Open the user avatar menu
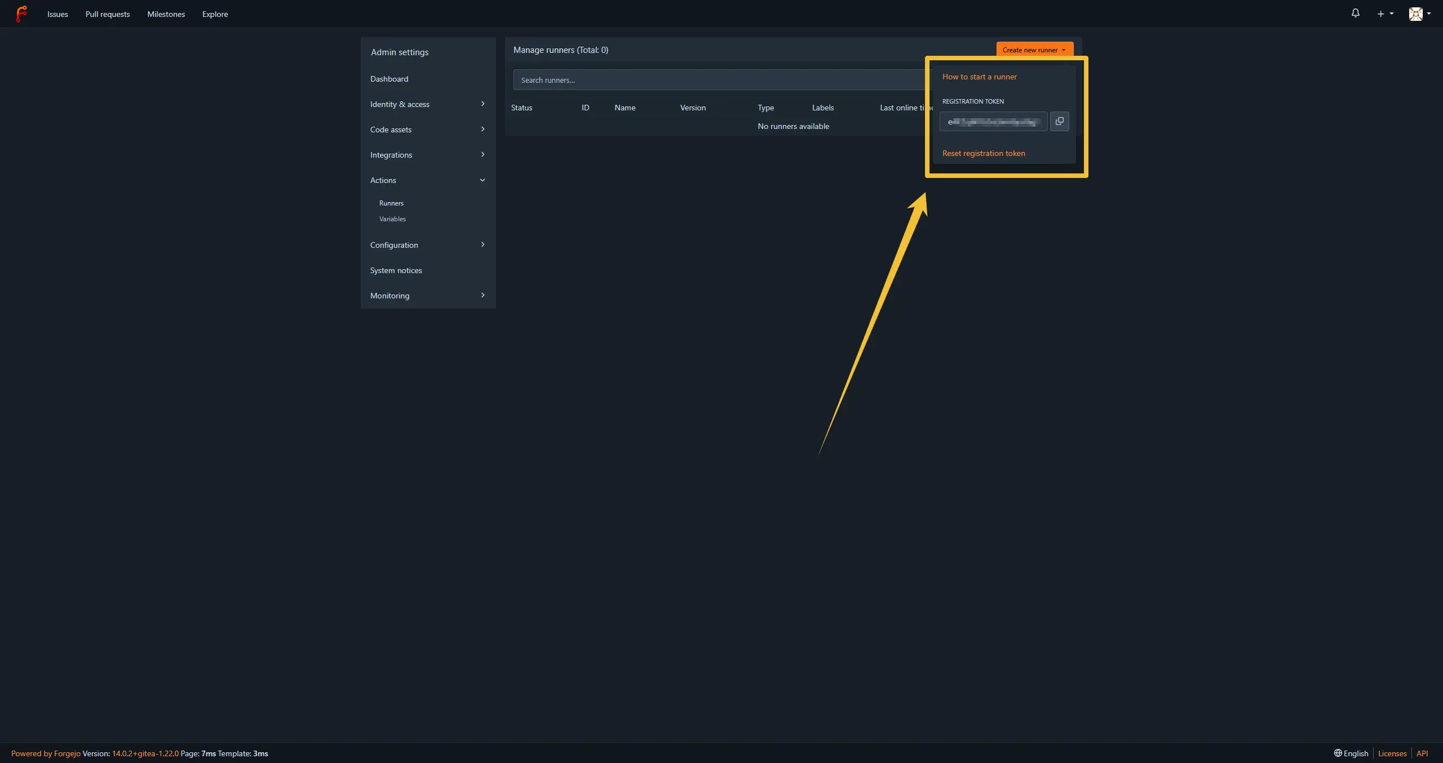Screen dimensions: 1443x763 (x=1418, y=14)
